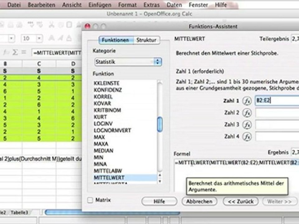Switch to the Funktionen tab

tap(116, 40)
